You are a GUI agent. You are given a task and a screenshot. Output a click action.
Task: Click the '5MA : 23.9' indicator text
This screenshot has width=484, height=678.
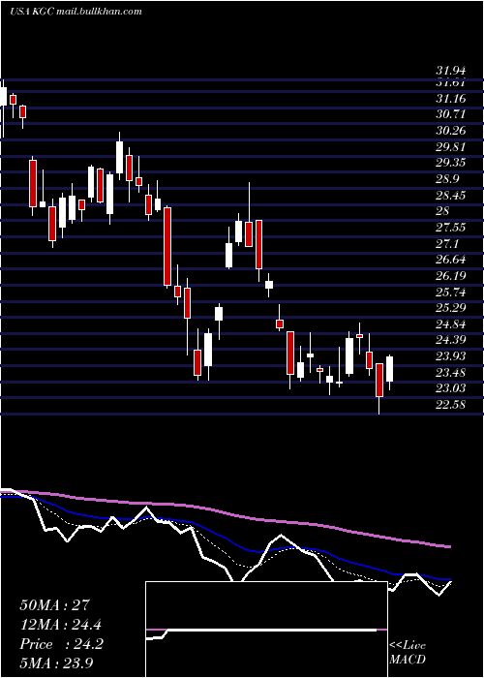coord(57,663)
